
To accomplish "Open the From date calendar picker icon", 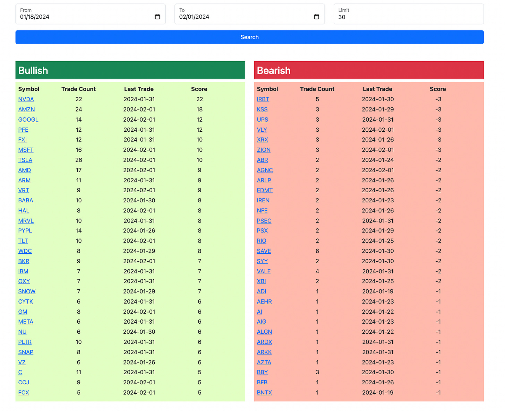I will (x=157, y=17).
